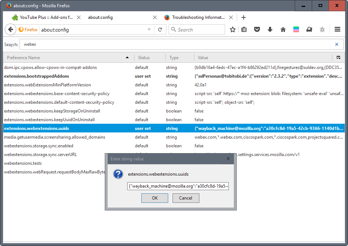Close the about:config tab

click(x=155, y=17)
